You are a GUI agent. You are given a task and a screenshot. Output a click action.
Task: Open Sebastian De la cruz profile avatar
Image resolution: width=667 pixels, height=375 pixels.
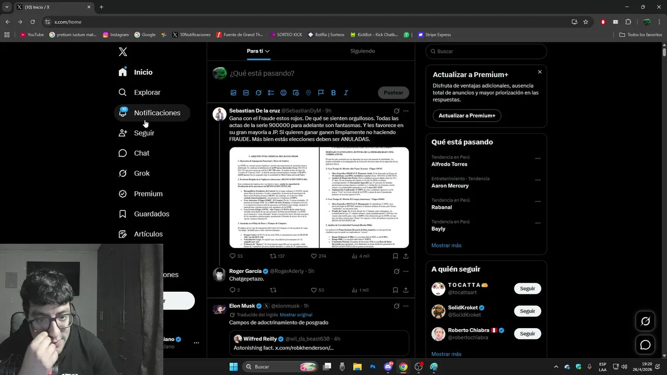[219, 114]
